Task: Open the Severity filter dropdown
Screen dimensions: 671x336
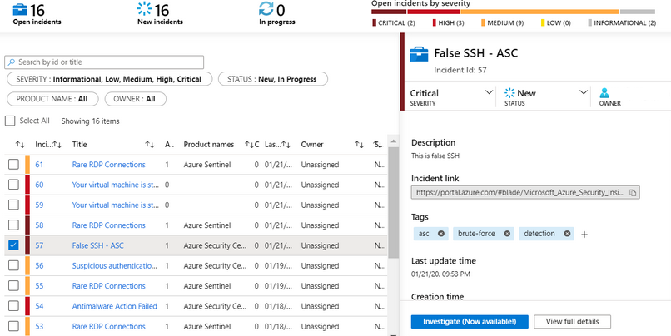Action: click(110, 79)
